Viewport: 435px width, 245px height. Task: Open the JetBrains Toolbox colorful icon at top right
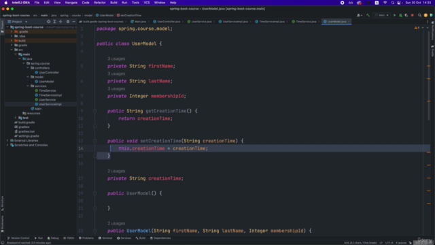click(432, 15)
